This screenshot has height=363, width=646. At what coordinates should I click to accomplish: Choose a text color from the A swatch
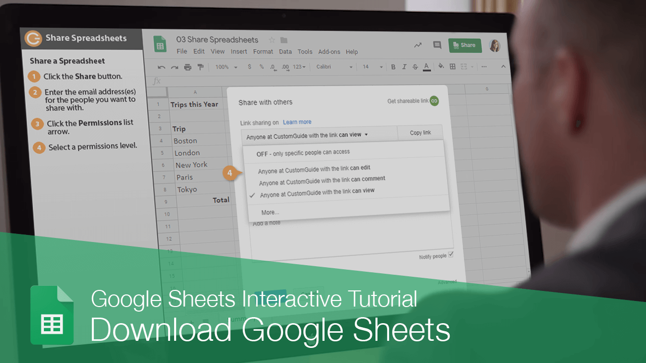click(x=426, y=66)
